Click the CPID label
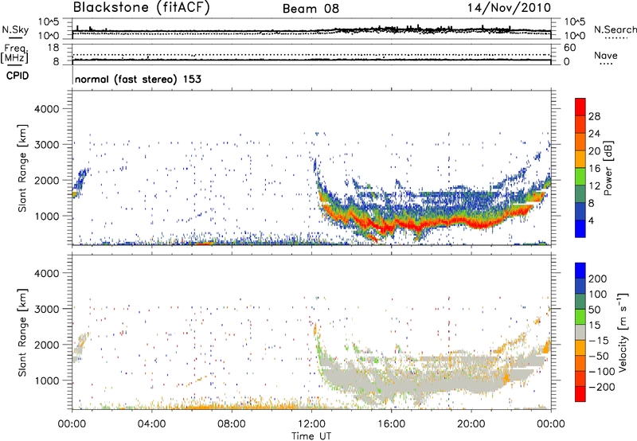This screenshot has width=637, height=441. coord(18,76)
